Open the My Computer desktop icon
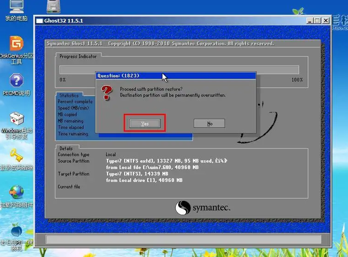The width and height of the screenshot is (348, 257). point(17,11)
